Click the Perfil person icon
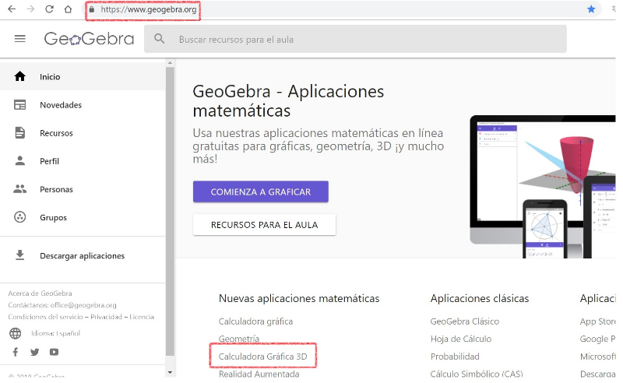623x383 pixels. point(20,160)
